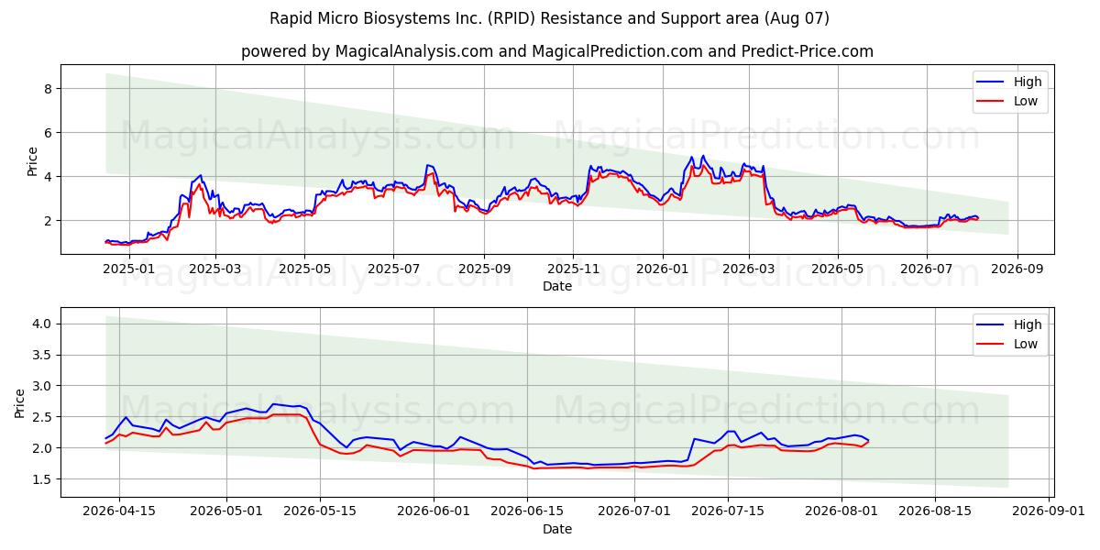Click 'Low' in bottom chart legend
Viewport: 1100px width, 550px height.
coord(1025,344)
